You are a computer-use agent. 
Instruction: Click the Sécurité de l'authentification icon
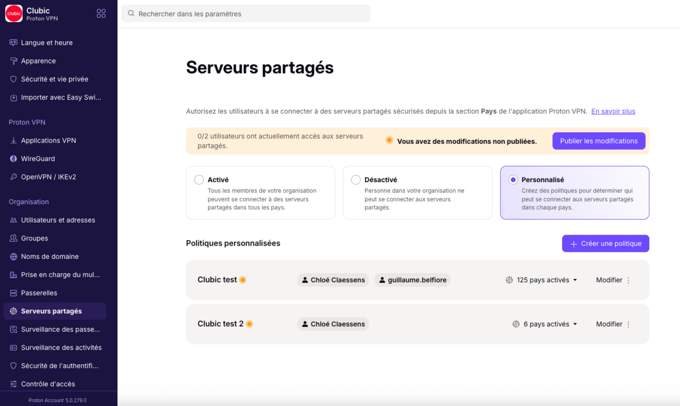[14, 366]
